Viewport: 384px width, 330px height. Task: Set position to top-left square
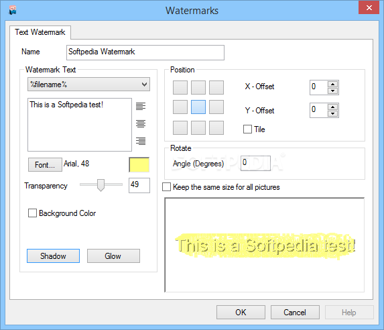pyautogui.click(x=180, y=87)
